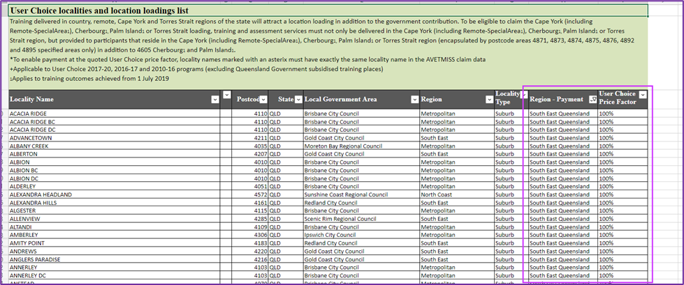This screenshot has width=684, height=285.
Task: Select the 'South East' region in the ANDREWS row
Action: click(x=457, y=251)
